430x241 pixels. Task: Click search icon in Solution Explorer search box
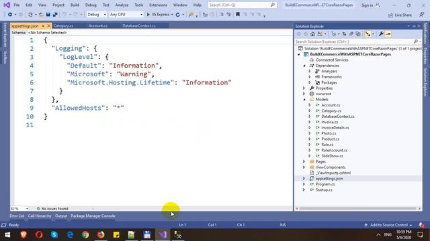point(415,42)
